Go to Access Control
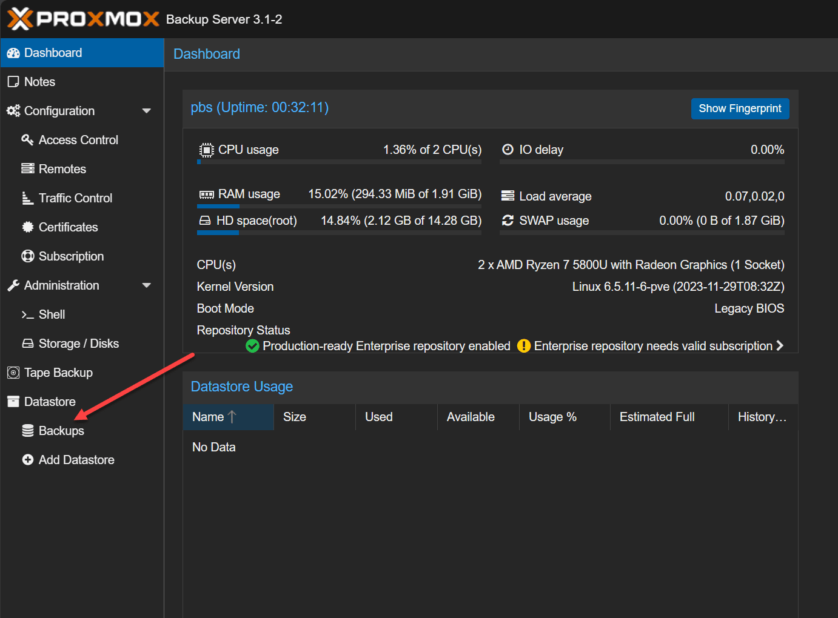Image resolution: width=838 pixels, height=618 pixels. (x=82, y=140)
